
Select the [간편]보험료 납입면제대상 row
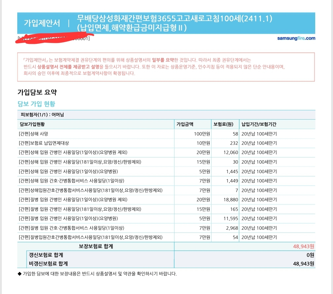44,143
